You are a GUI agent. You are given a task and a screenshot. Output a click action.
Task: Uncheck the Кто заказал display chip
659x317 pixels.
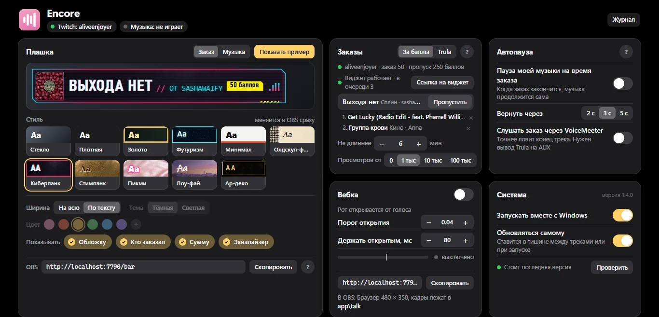[143, 242]
